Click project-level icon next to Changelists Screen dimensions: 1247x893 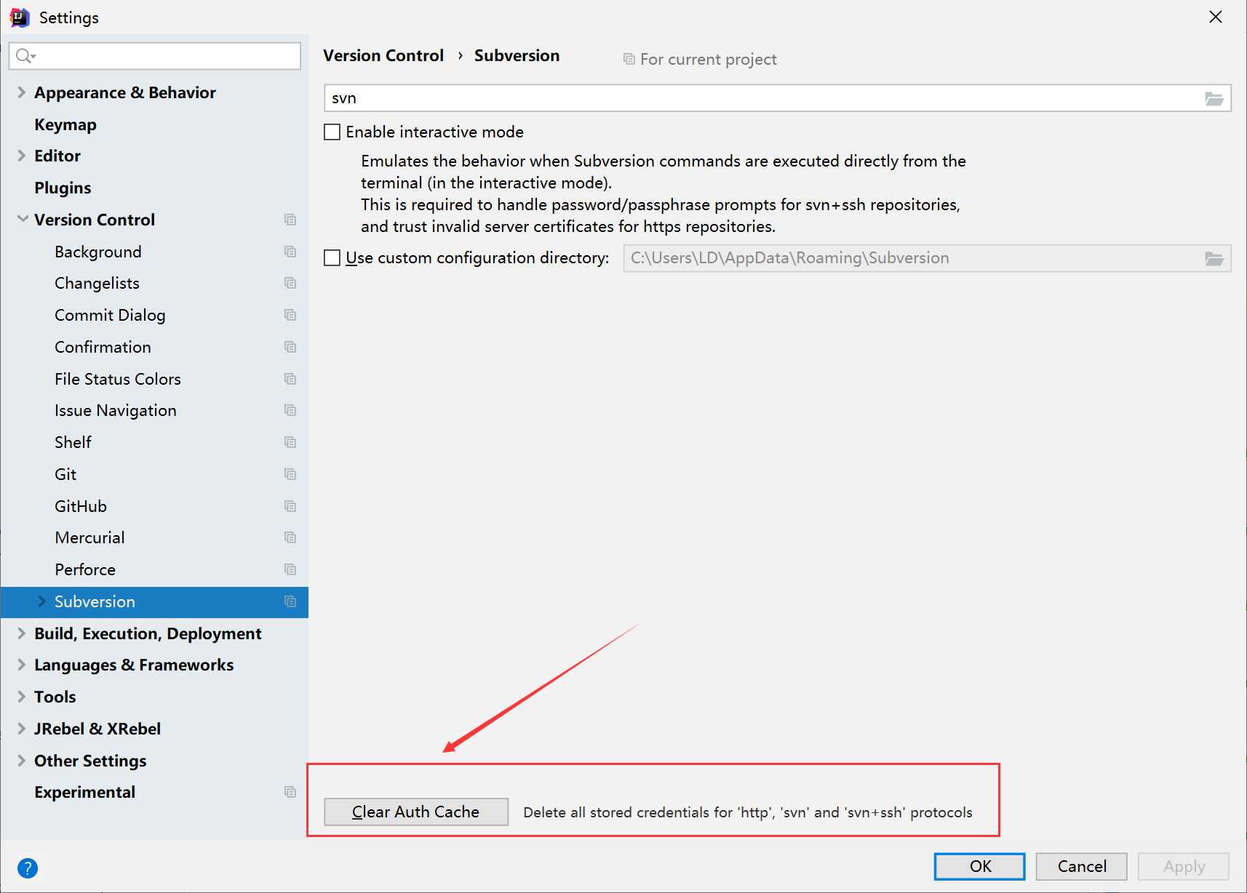pos(290,283)
